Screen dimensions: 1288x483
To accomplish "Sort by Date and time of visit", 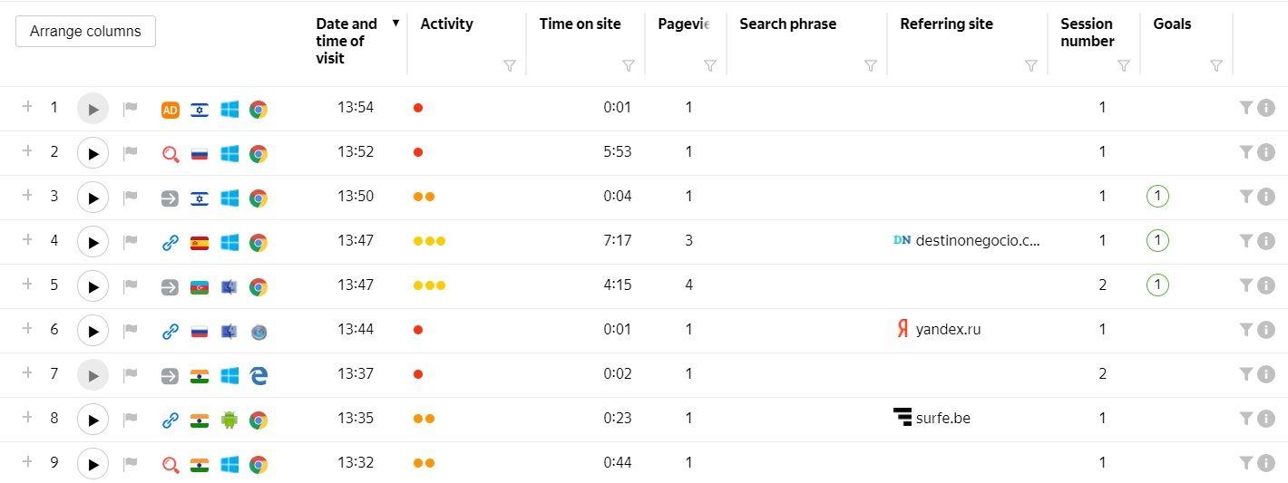I will pos(348,41).
